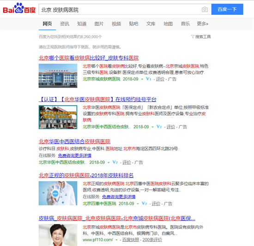The width and height of the screenshot is (254, 246).
Task: Switch to the 知道 tab
Action: coord(82,24)
